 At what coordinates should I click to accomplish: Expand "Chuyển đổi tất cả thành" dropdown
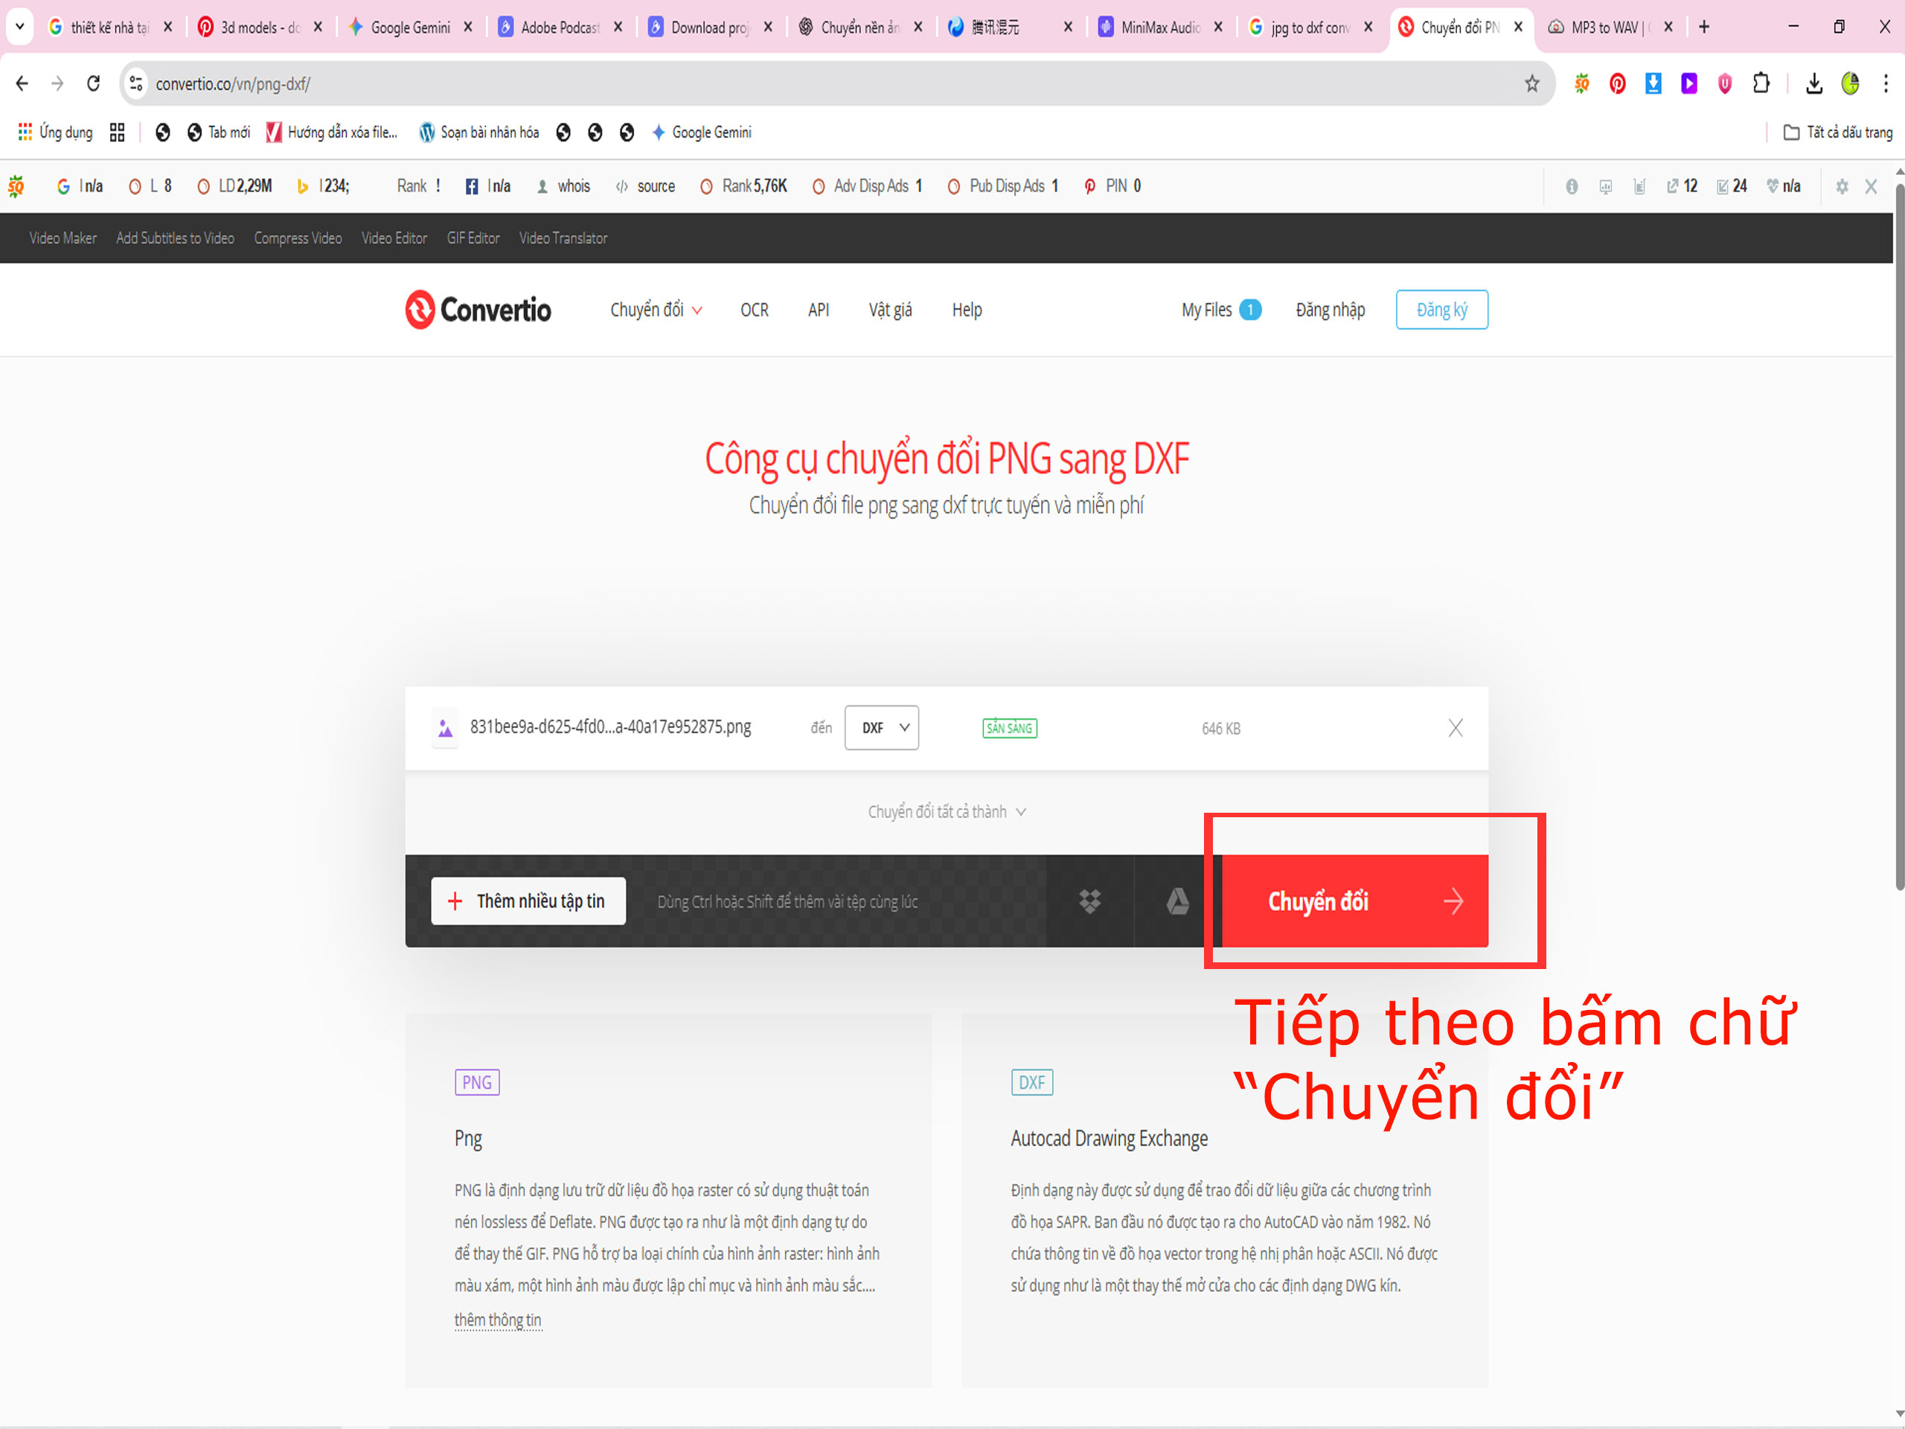(x=946, y=811)
